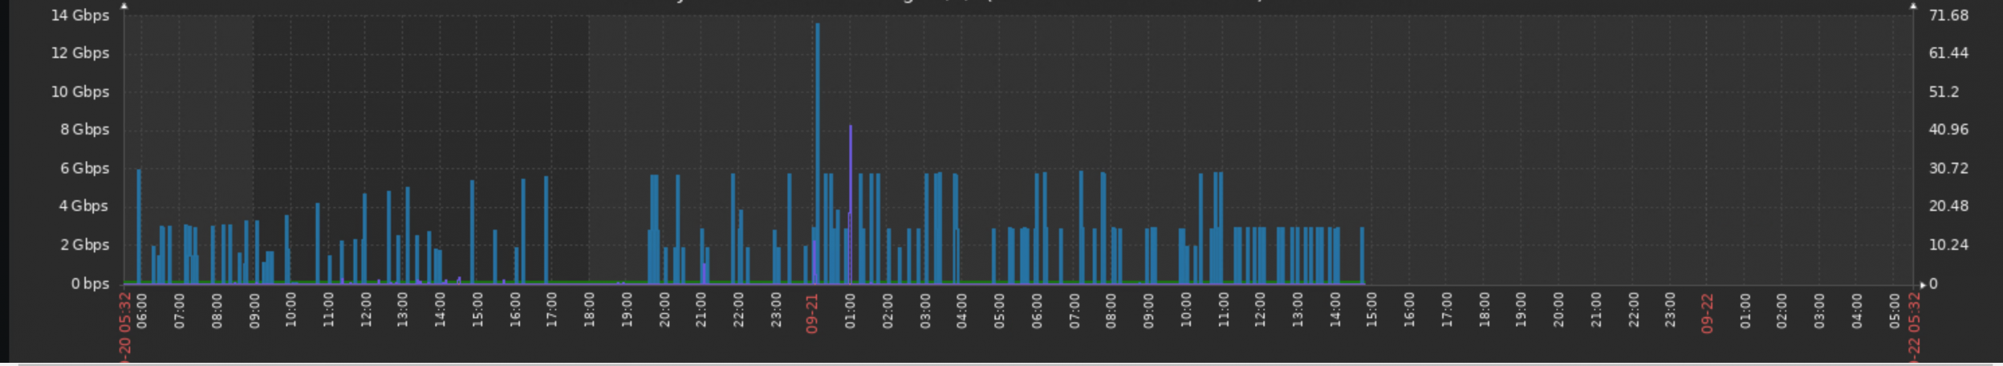Image resolution: width=2003 pixels, height=366 pixels.
Task: Click the 12 Gbps y-axis label
Action: tap(80, 53)
